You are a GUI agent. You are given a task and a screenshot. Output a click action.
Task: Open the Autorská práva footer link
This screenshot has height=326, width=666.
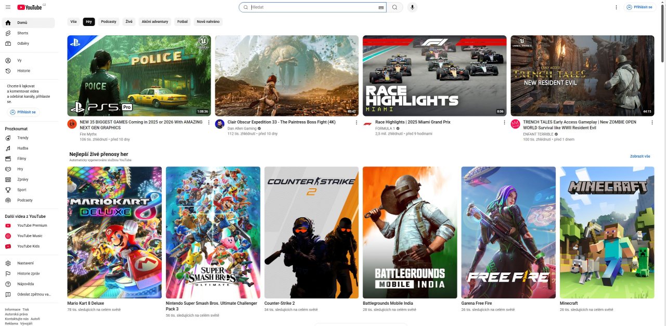(17, 314)
